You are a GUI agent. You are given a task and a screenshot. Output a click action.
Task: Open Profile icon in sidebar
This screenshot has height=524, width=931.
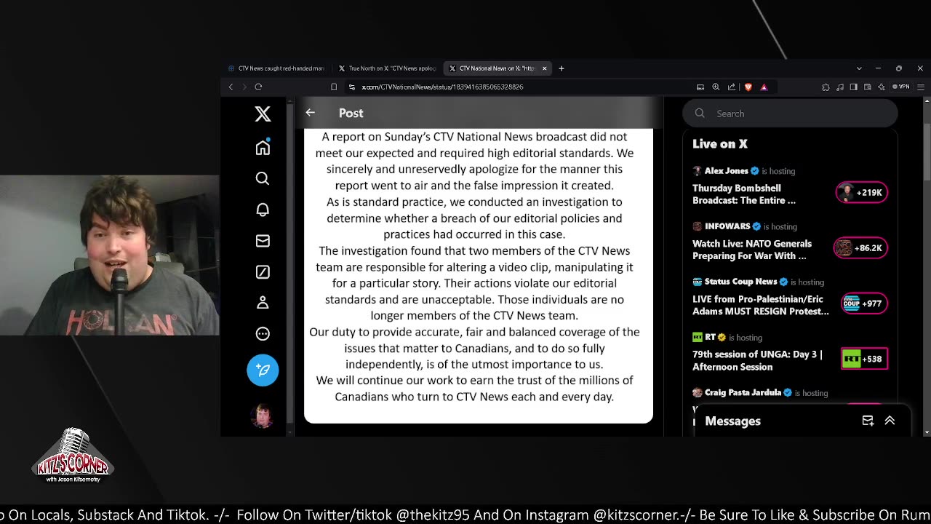click(263, 303)
